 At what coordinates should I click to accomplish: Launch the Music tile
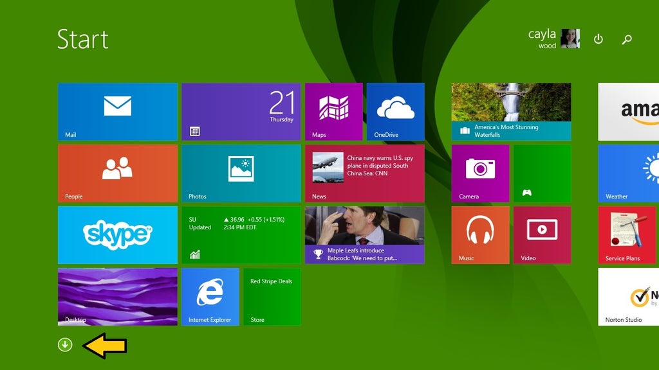[x=480, y=235]
